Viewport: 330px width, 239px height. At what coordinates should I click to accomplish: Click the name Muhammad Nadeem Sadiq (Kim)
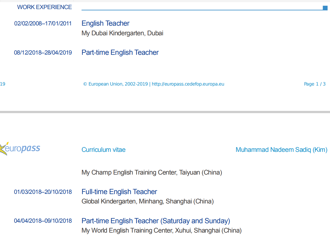click(281, 150)
